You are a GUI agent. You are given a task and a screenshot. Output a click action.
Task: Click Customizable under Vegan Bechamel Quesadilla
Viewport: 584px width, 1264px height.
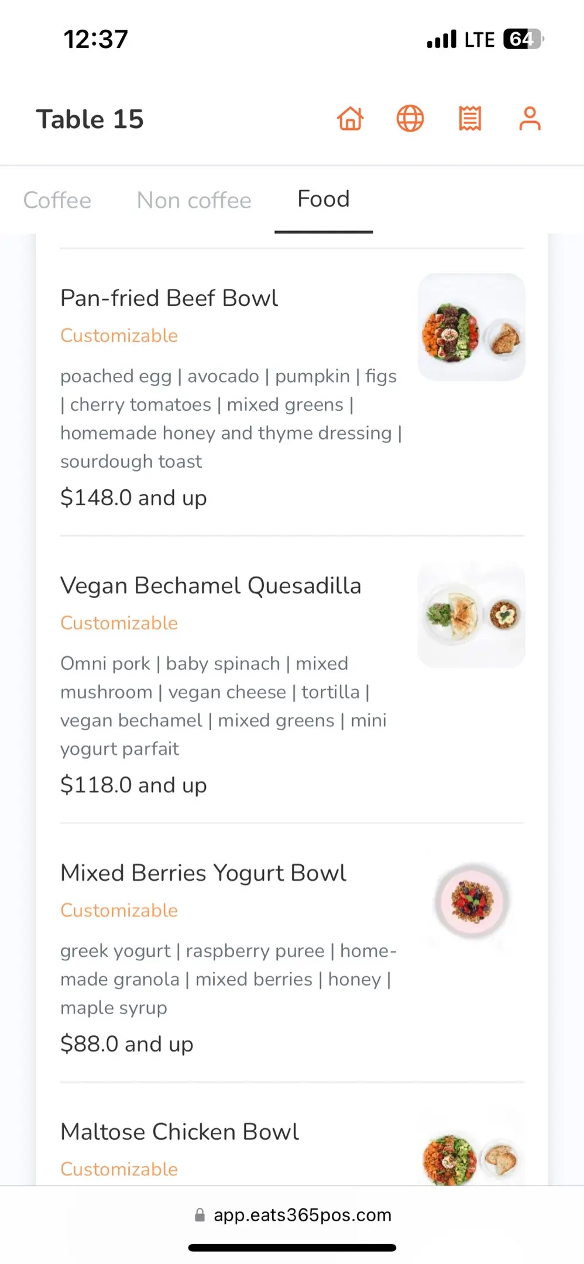click(x=119, y=623)
